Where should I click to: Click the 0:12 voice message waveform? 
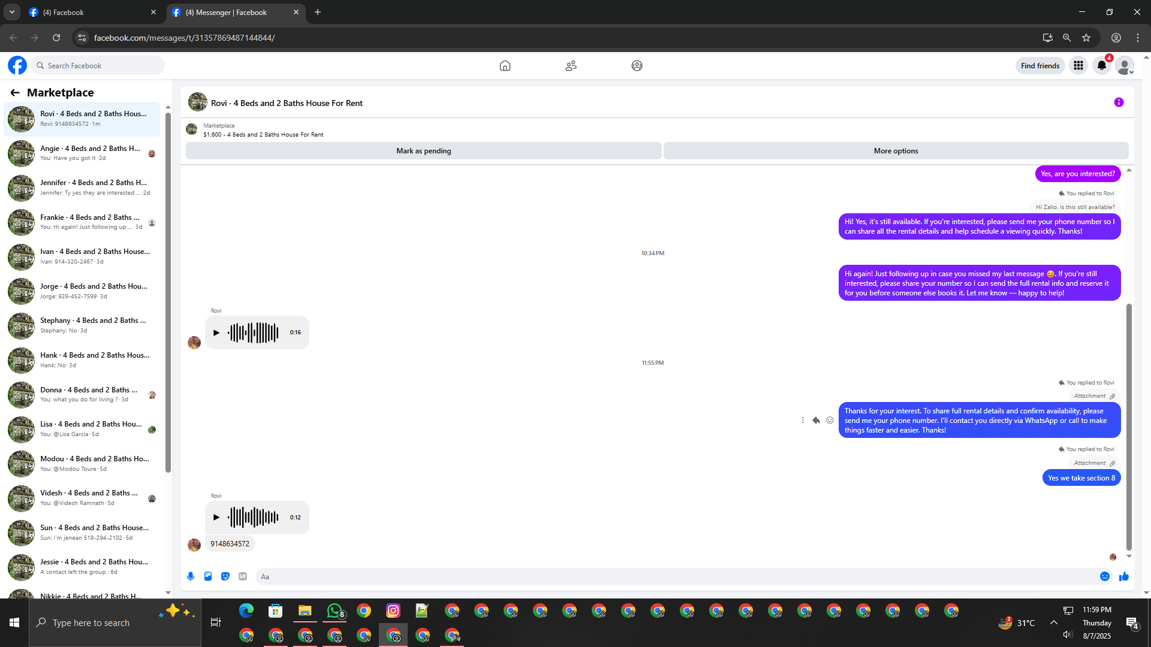[254, 518]
